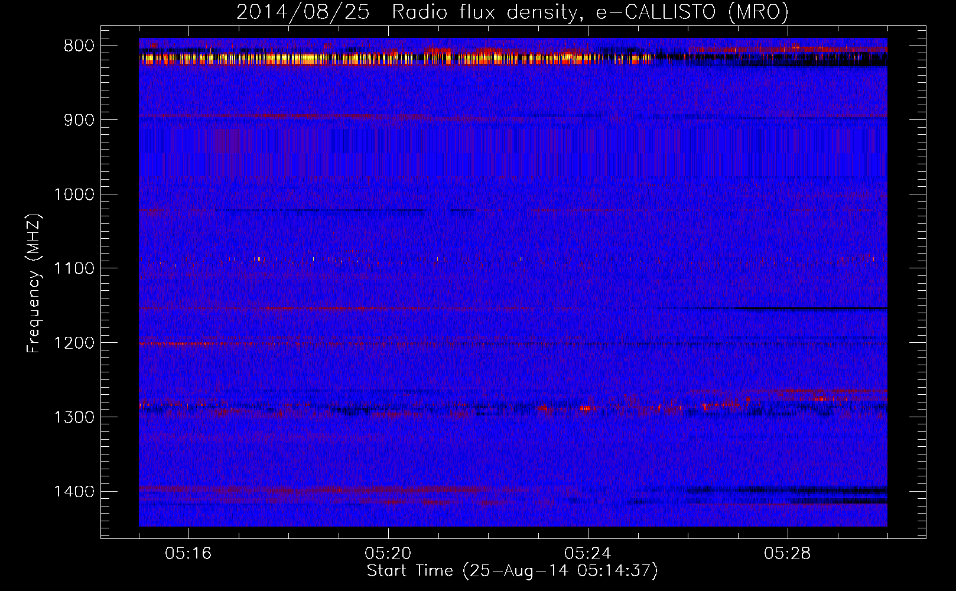Click the plot title '2014/08/25 Radio flux density'

click(512, 12)
